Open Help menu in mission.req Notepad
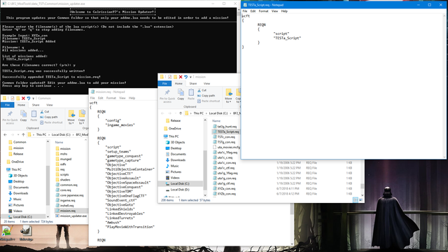The width and height of the screenshot is (448, 252). tap(132, 98)
